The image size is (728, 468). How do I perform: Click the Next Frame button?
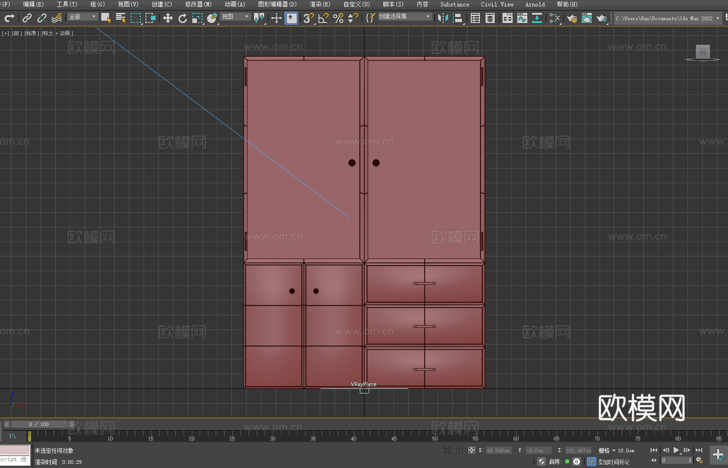click(687, 450)
